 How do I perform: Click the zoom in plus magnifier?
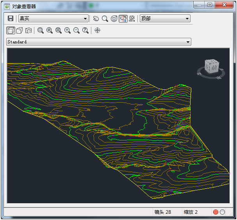68,30
